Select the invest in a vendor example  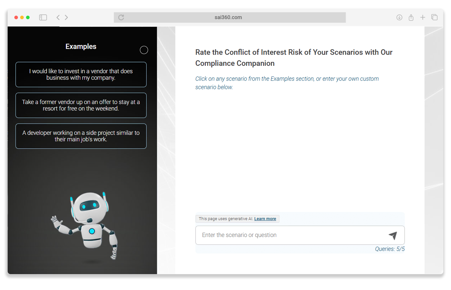tap(81, 74)
